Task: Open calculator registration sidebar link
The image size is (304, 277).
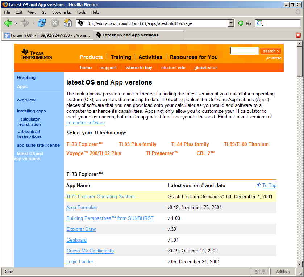Action: click(29, 122)
